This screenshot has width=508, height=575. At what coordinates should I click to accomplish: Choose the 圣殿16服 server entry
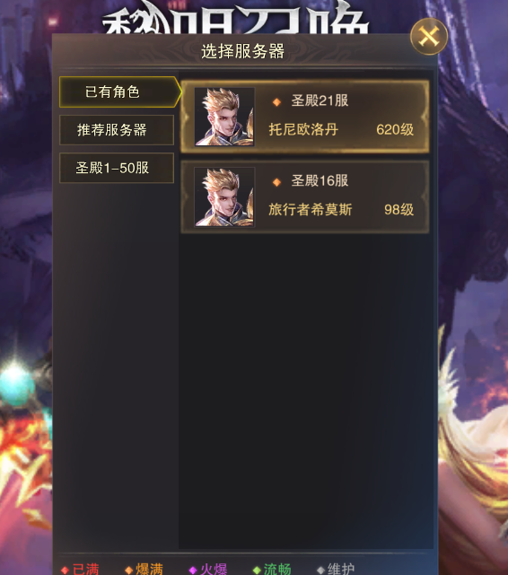[x=305, y=196]
